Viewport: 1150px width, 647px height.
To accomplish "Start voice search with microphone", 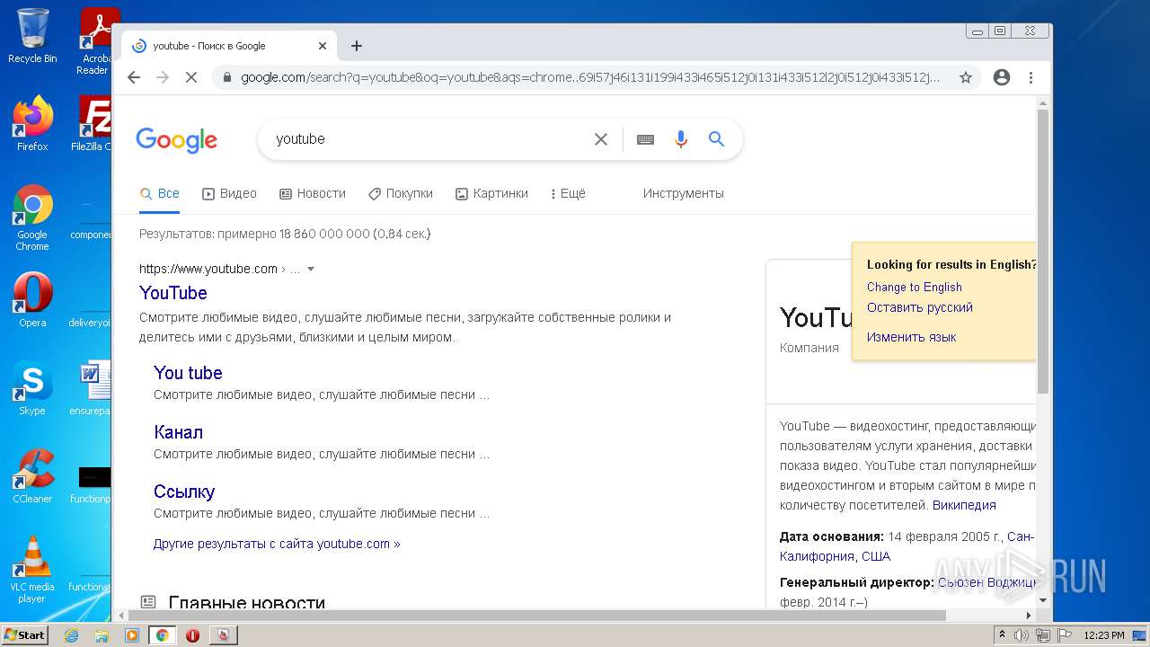I will coord(681,139).
